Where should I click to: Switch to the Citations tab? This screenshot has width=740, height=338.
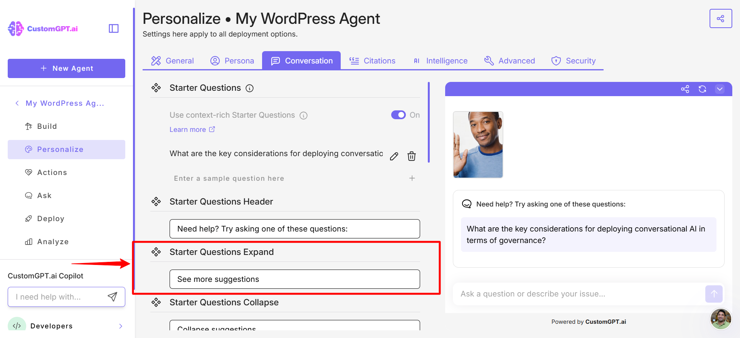[x=372, y=61]
